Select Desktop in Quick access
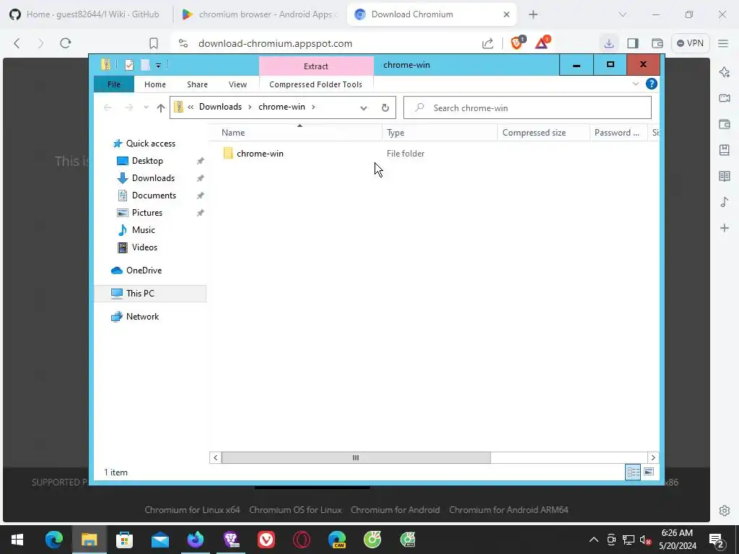739x554 pixels. pos(147,161)
